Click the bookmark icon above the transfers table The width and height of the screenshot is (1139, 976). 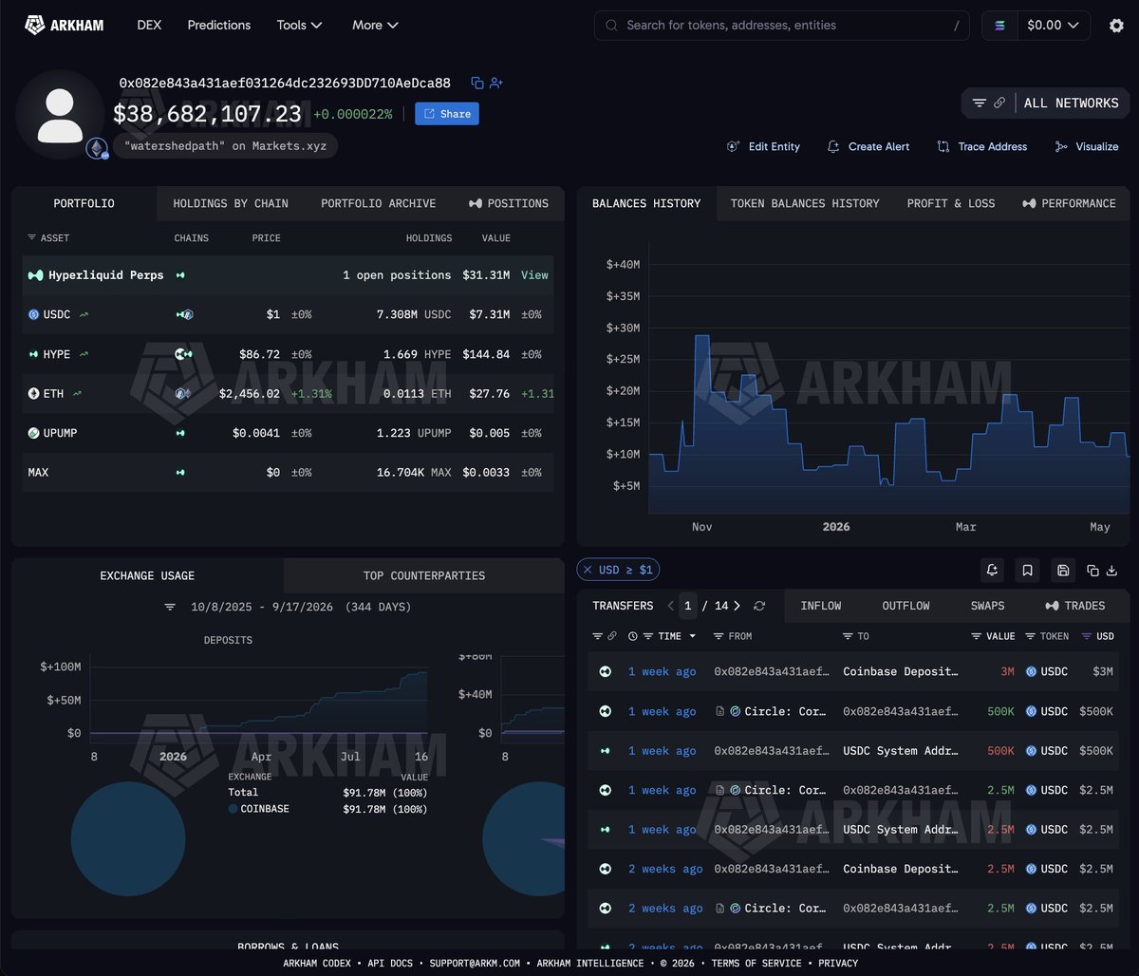tap(1027, 570)
